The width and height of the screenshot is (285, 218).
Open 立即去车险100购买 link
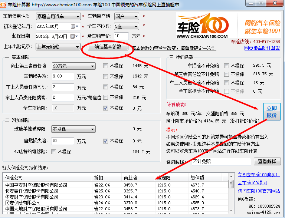(x=259, y=175)
